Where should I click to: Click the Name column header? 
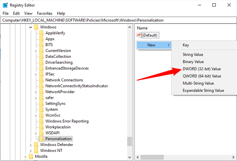[142, 28]
